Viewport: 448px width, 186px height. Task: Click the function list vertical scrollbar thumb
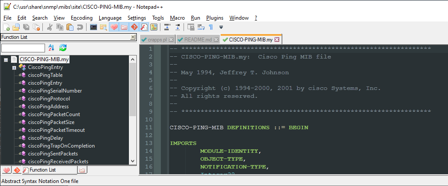pos(132,90)
